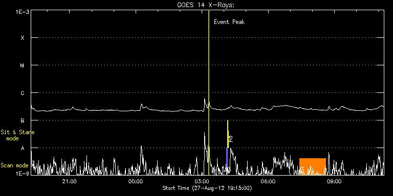Click the 1E-3 top axis label
Viewport: 393px width, 196px height.
pos(23,12)
